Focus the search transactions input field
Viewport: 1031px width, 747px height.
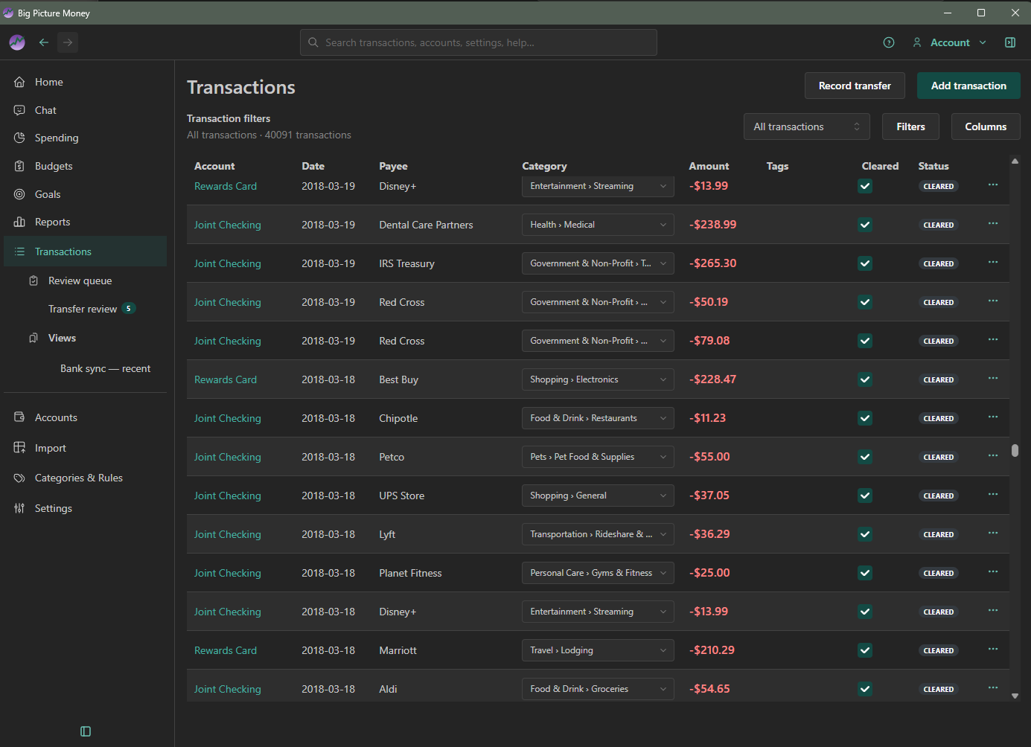(479, 42)
